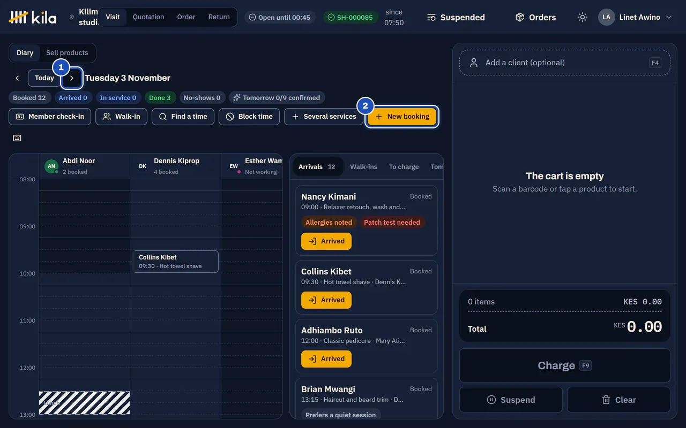
Task: Click Esther's EW avatar
Action: (234, 166)
